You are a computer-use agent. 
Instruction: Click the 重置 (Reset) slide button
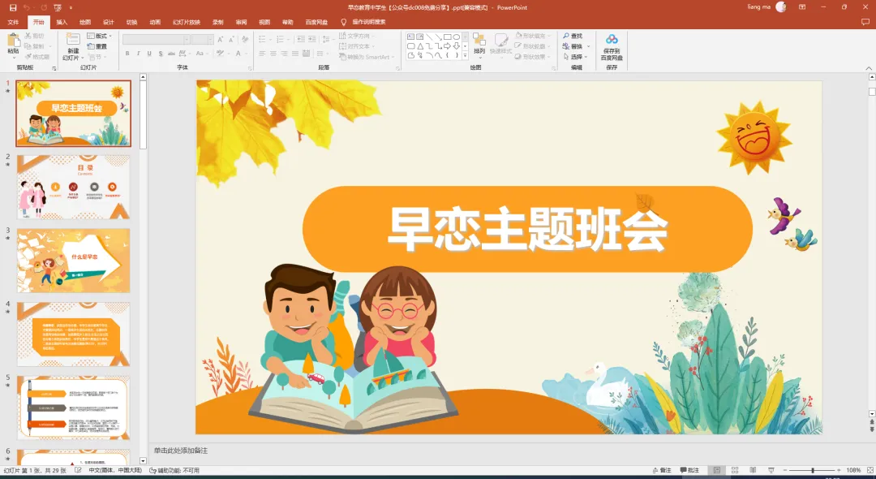97,46
